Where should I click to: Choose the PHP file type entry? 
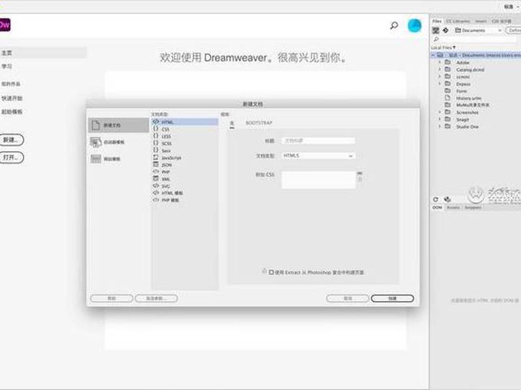pos(185,172)
